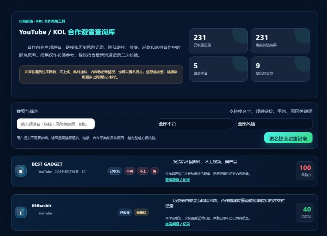Click the 40 风险分 score badge

305,212
